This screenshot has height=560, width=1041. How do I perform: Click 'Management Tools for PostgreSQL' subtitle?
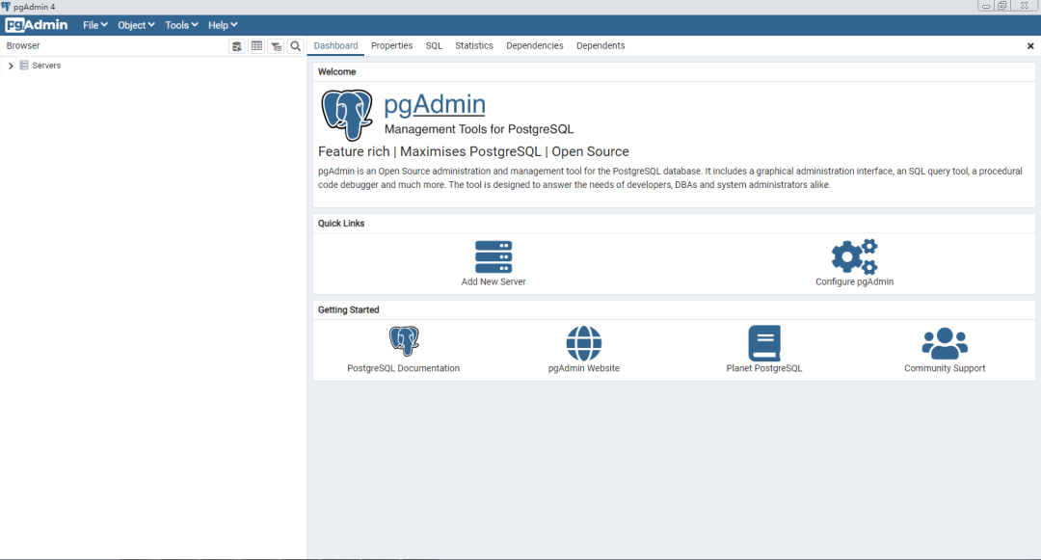(479, 129)
